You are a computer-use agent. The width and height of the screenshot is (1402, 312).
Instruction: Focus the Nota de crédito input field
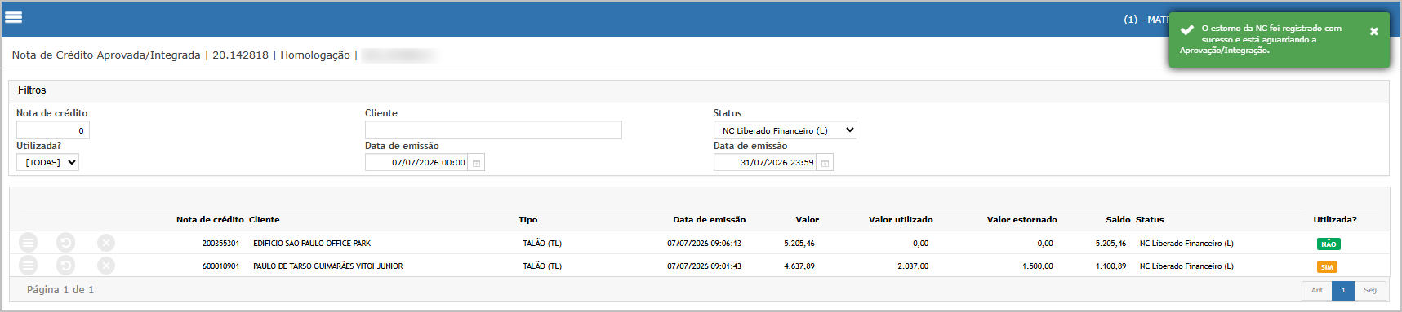(x=53, y=130)
